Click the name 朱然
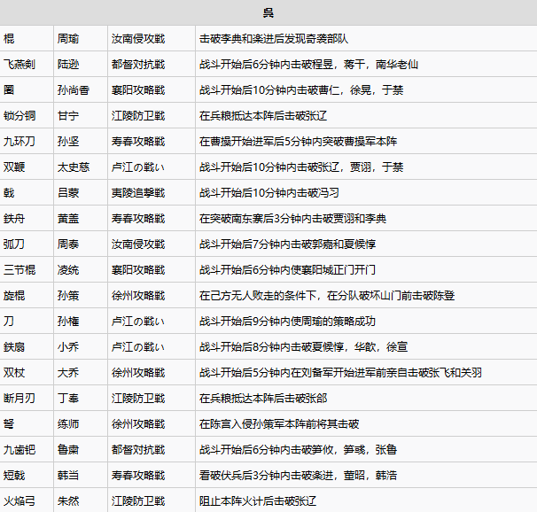Image resolution: width=537 pixels, height=512 pixels. (68, 501)
